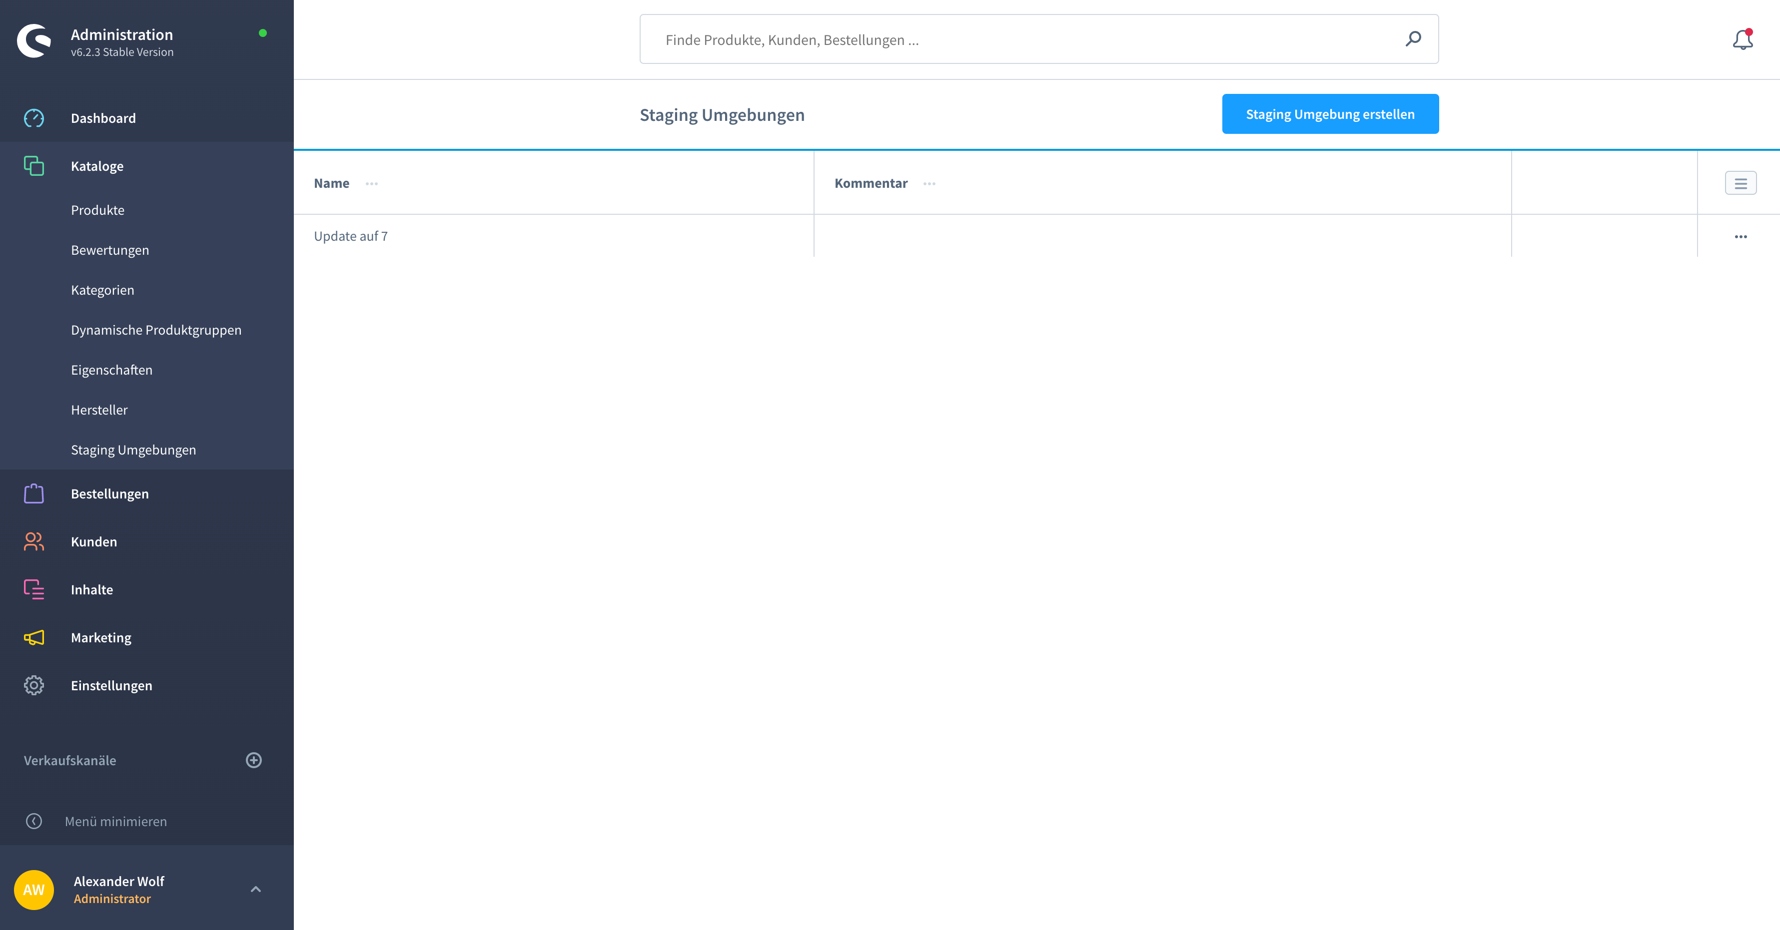The image size is (1780, 930).
Task: Go to Eigenschaften submenu
Action: point(111,370)
